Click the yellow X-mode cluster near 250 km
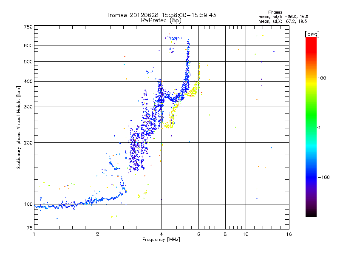The image size is (340, 255). point(169,123)
